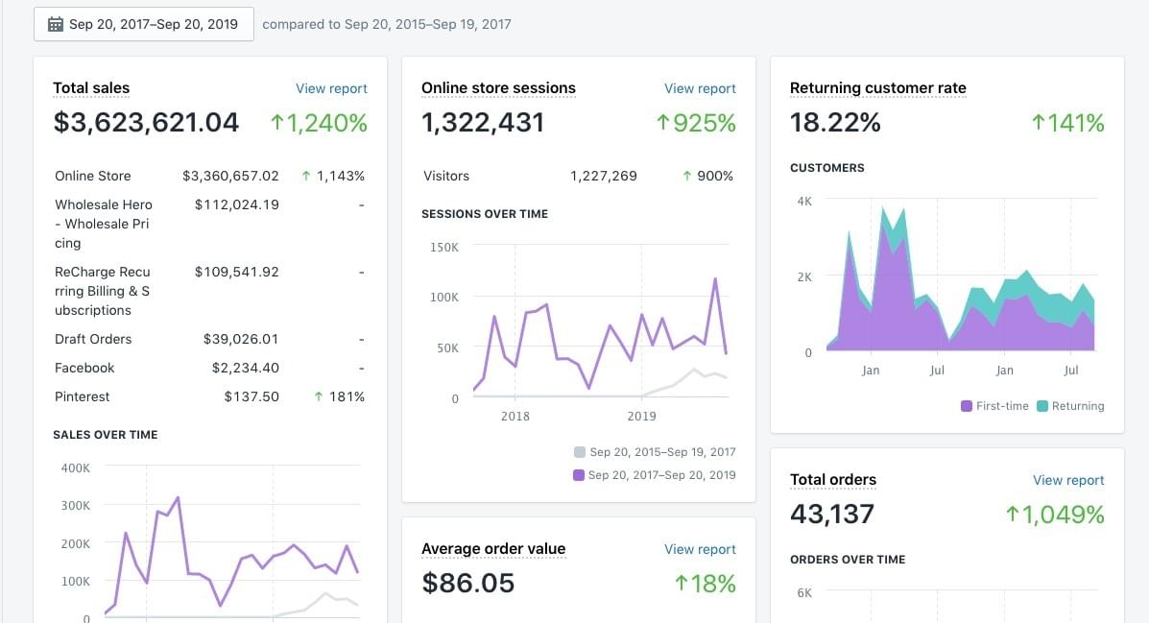The height and width of the screenshot is (623, 1149).
Task: Click the green up arrow beside 1,049%
Action: (x=1012, y=515)
